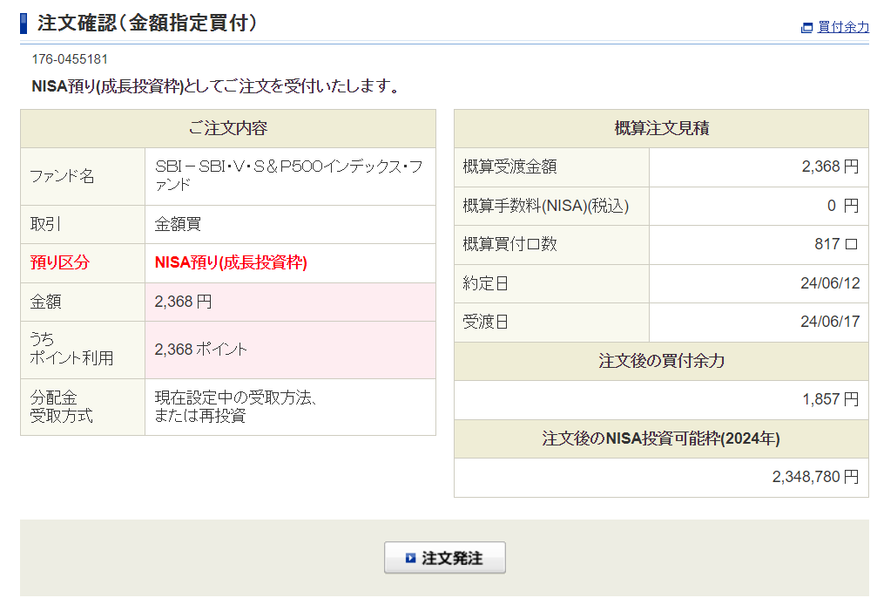The width and height of the screenshot is (877, 598).
Task: Click the 約定日 date 24/06/12
Action: pyautogui.click(x=829, y=283)
